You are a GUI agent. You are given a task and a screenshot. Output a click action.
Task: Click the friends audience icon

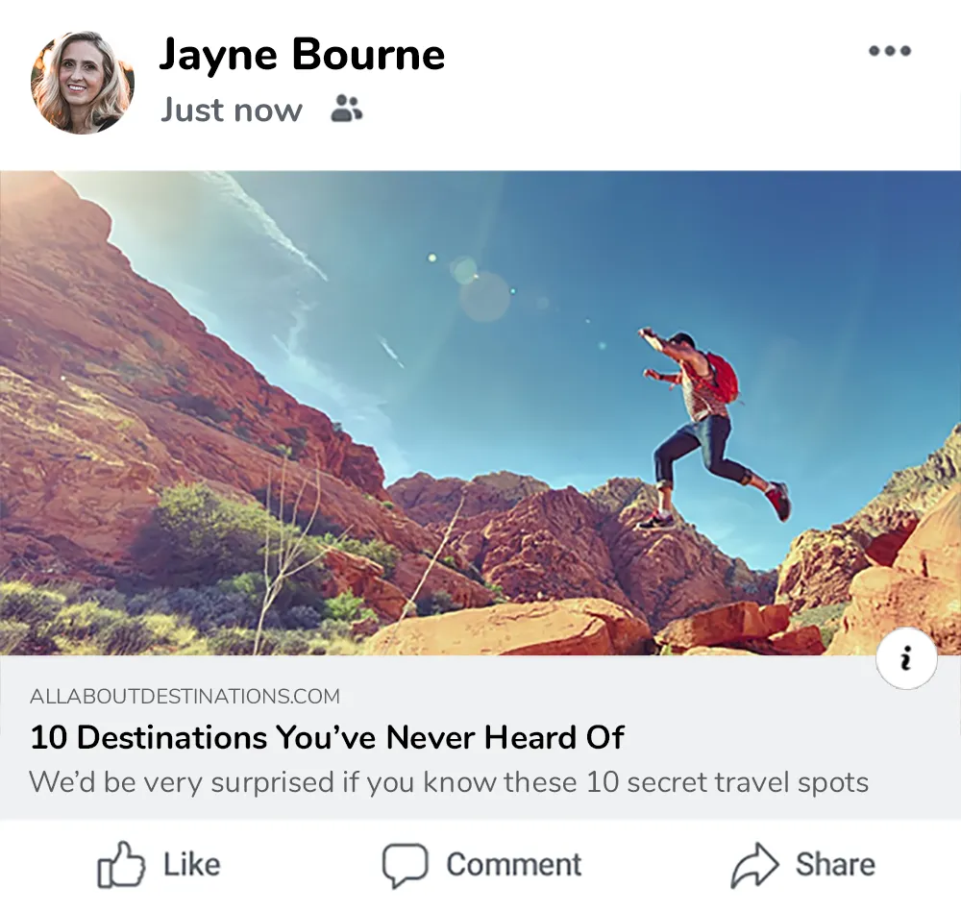coord(346,109)
